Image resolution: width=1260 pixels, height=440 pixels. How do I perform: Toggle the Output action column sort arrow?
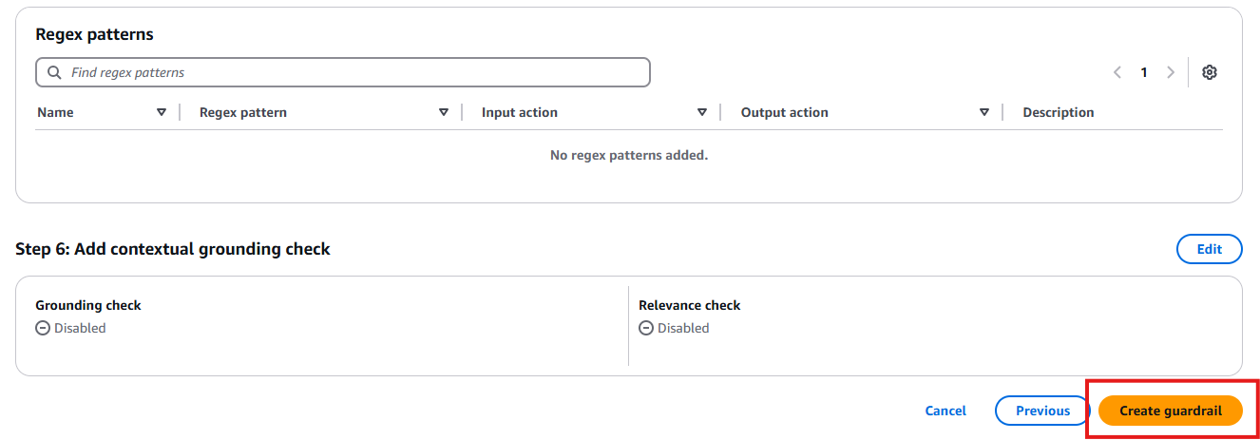pyautogui.click(x=984, y=112)
